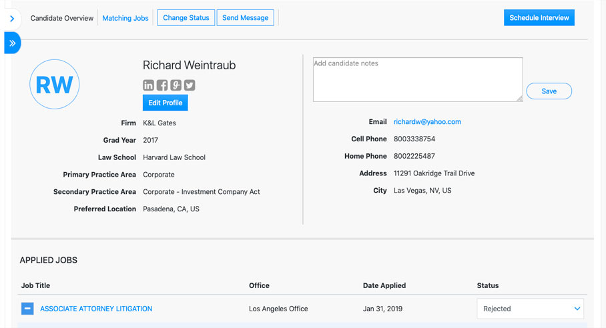Screen dimensions: 606x328
Task: Switch to the Matching Jobs tab
Action: [125, 18]
